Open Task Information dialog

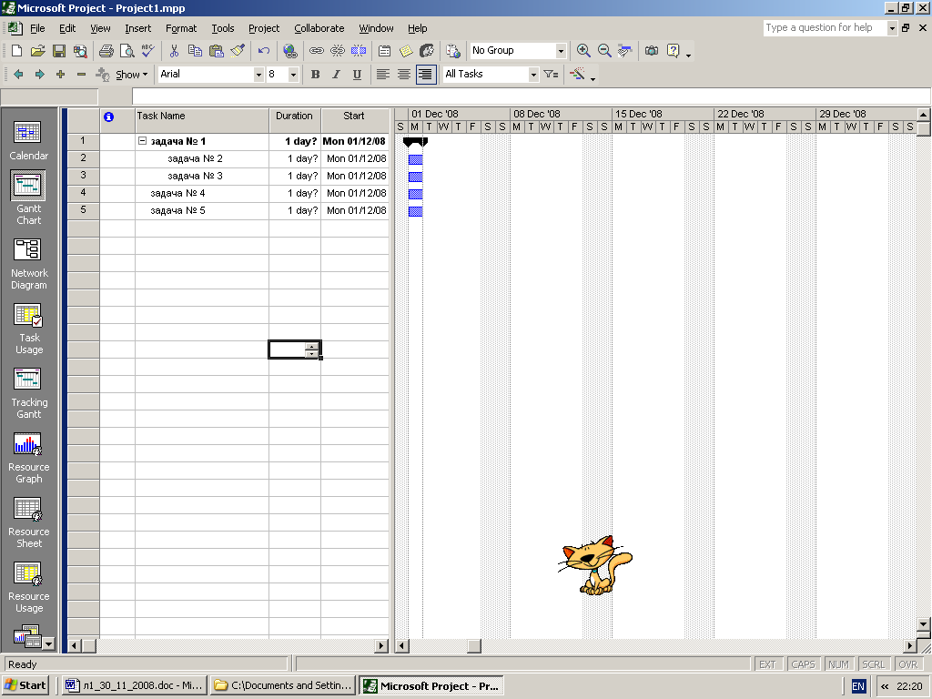click(x=385, y=51)
